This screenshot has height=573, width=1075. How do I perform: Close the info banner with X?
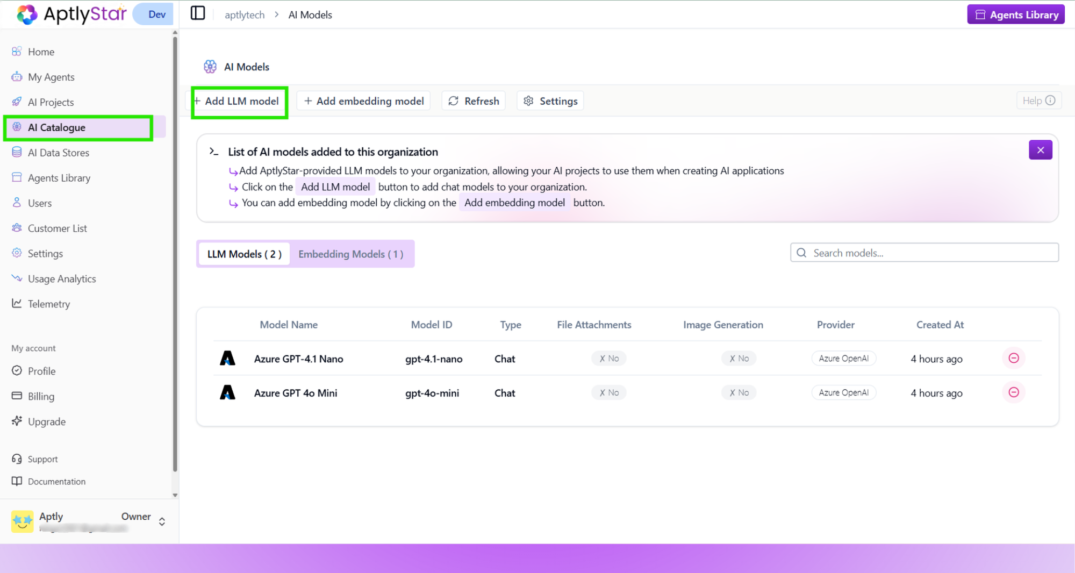(1041, 150)
